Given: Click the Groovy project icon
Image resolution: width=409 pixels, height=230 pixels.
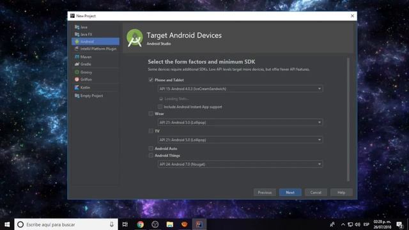Looking at the screenshot, I should (77, 72).
